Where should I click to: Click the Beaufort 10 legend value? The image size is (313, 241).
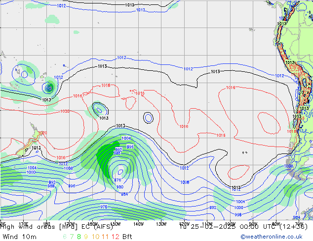click(95, 237)
